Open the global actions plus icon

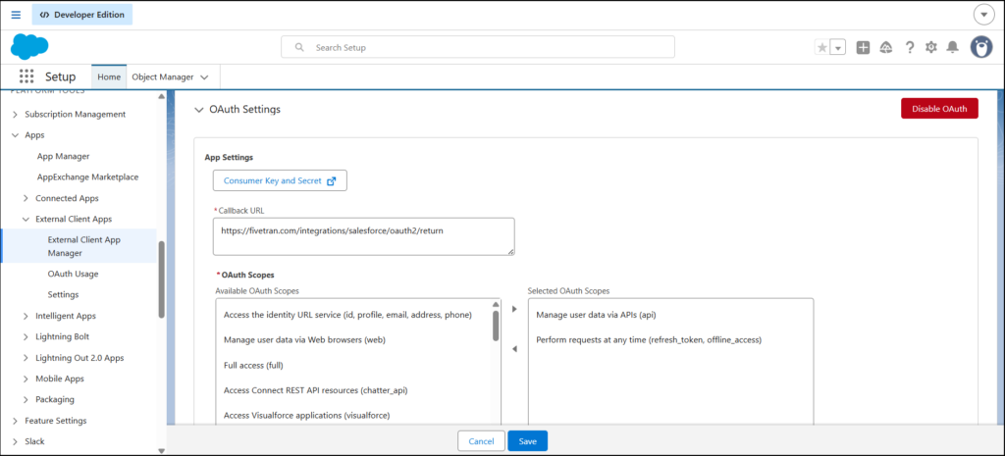863,47
